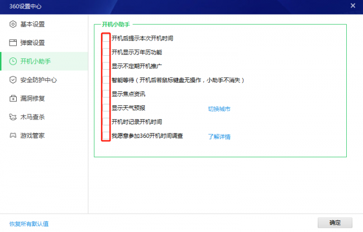Toggle the 智能等待 checkbox
This screenshot has height=232, width=363.
106,80
